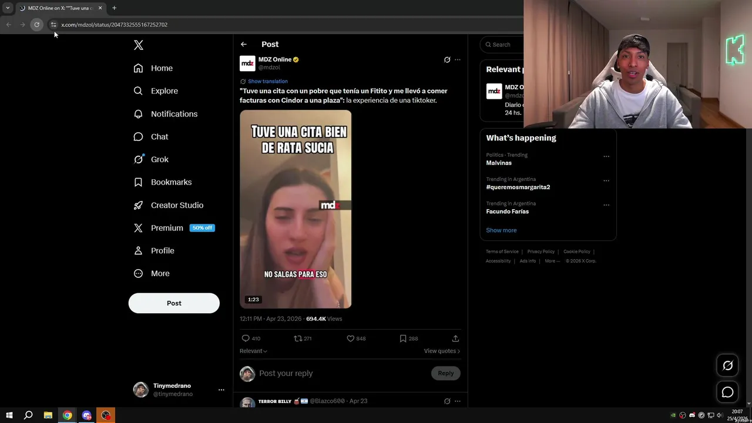Click MDZ Online author name
752x423 pixels.
point(275,59)
